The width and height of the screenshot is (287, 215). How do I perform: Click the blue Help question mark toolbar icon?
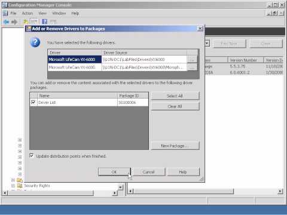coord(45,21)
